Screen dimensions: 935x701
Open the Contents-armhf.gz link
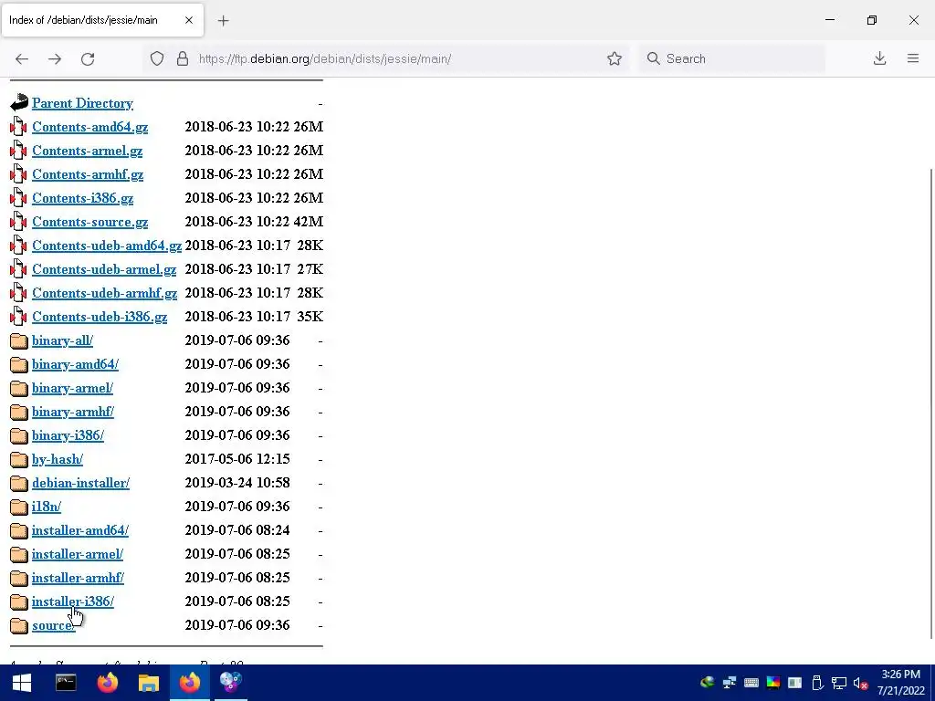point(88,174)
